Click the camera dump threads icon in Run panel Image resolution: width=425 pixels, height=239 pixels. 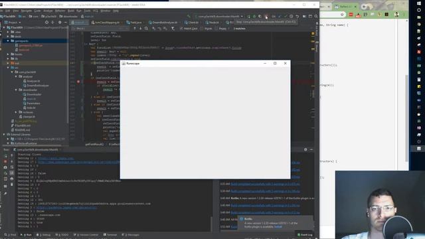[x=5, y=167]
